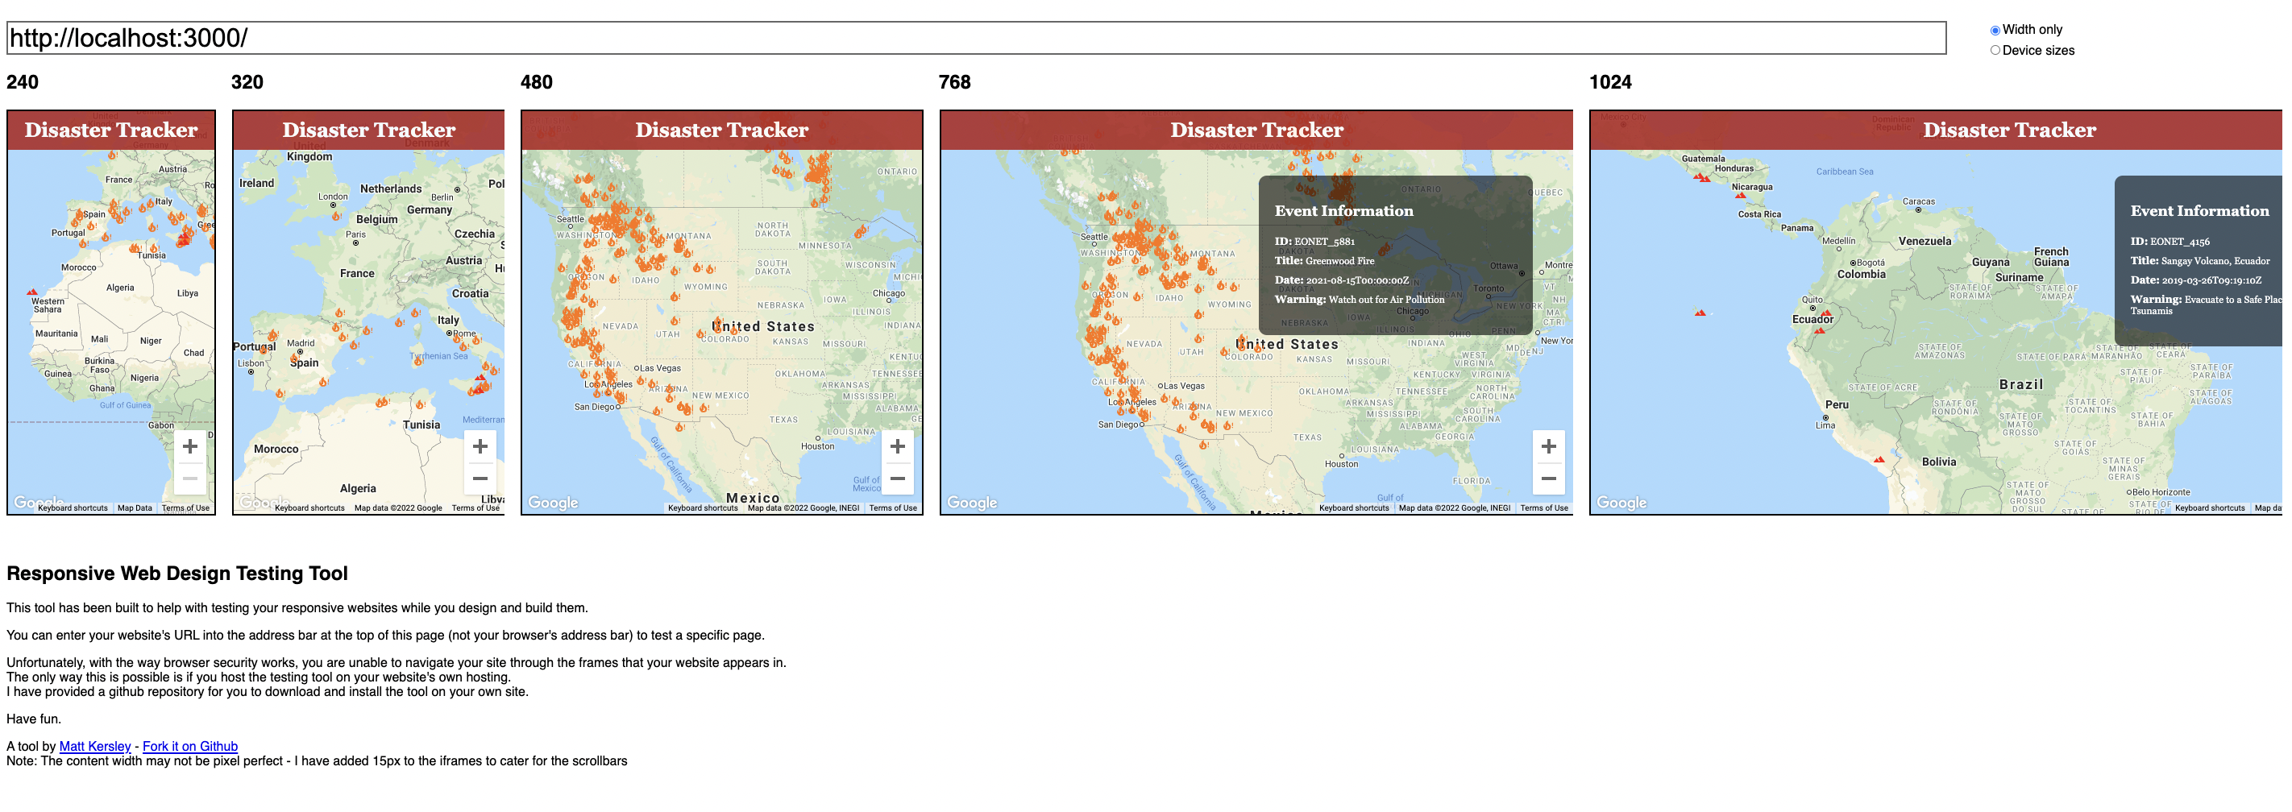Open the Fork it on Github link

[190, 747]
